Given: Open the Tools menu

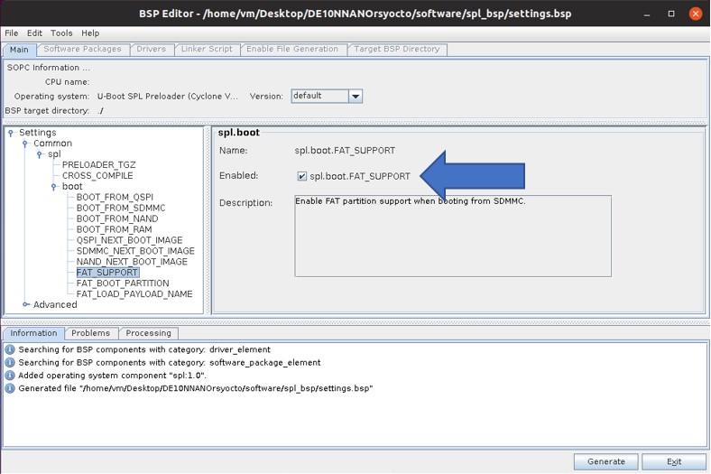Looking at the screenshot, I should coord(61,33).
